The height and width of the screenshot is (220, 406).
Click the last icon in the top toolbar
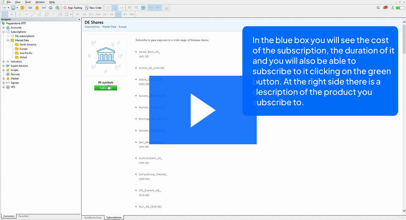(166, 8)
